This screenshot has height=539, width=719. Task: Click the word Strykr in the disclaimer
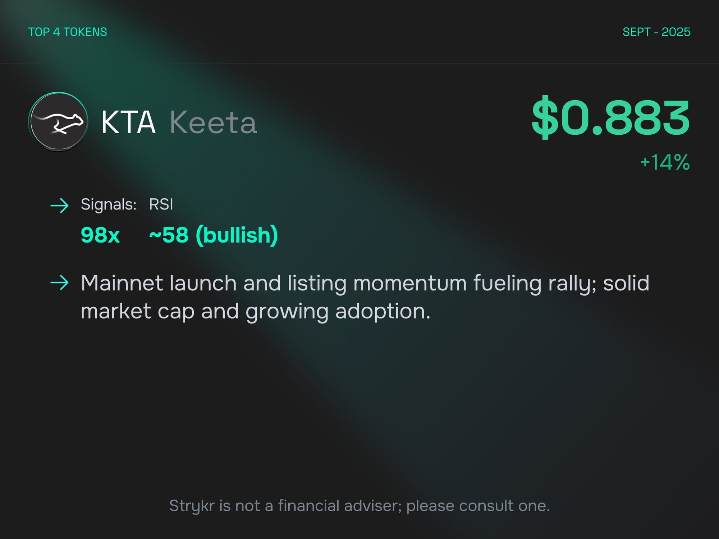point(191,506)
